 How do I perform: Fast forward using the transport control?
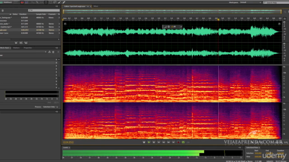(x=168, y=142)
